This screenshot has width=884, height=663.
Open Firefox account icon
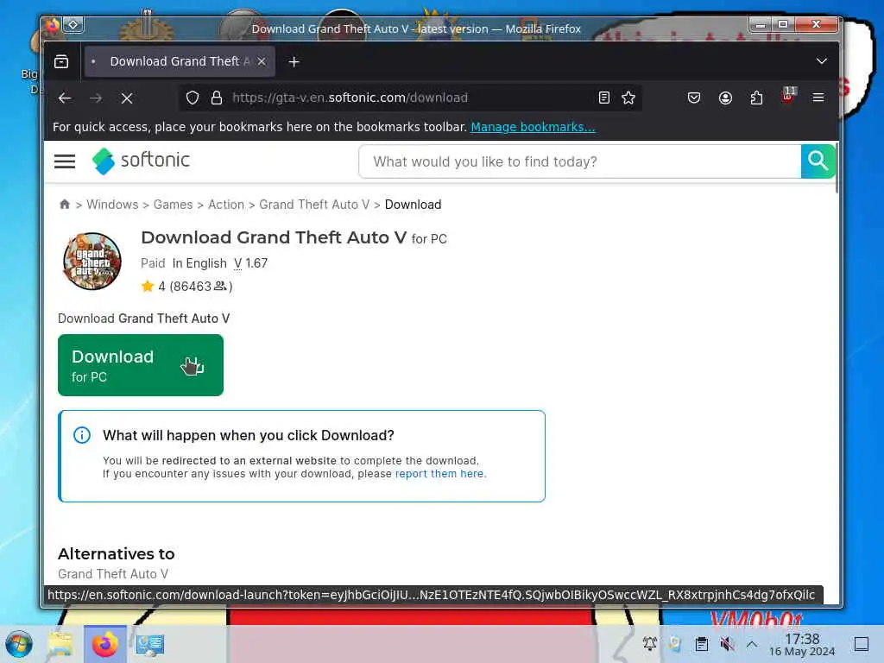(725, 98)
